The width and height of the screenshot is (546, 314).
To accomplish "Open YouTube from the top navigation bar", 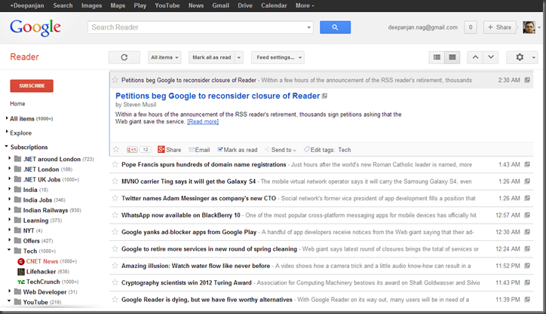I will (167, 5).
